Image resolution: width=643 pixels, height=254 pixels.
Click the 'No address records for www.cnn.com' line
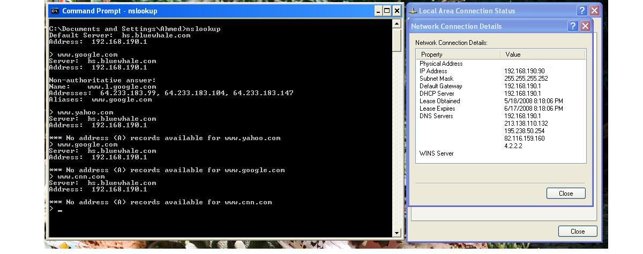[x=160, y=202]
